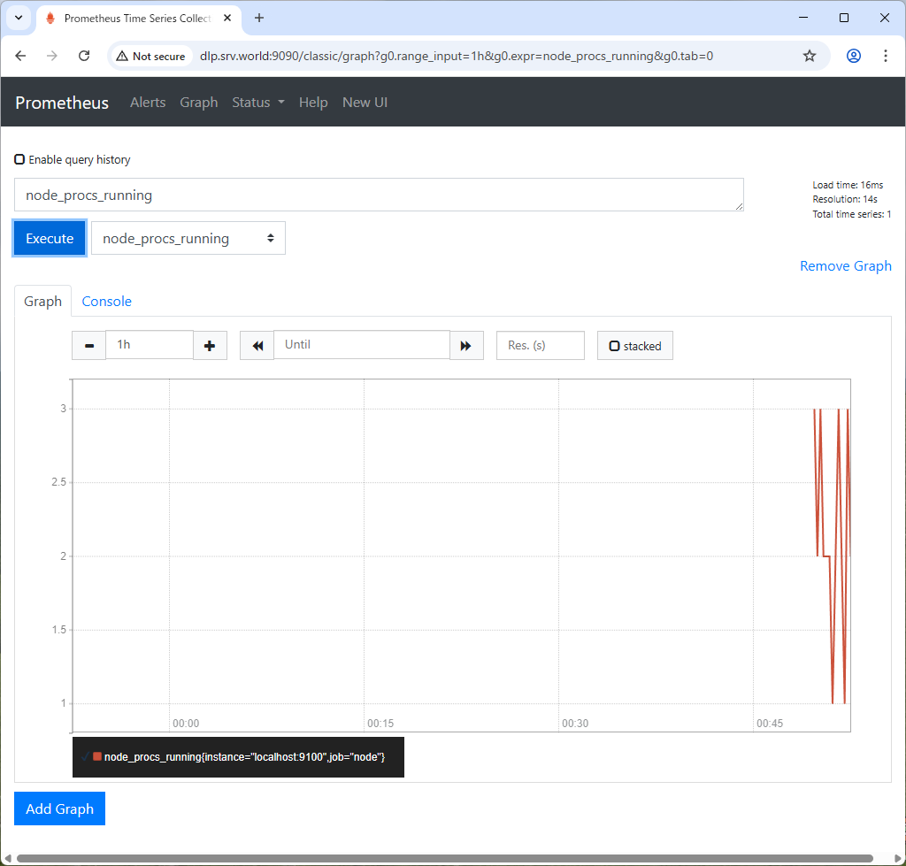Screen dimensions: 906x866
Task: Switch to the Console tab
Action: click(106, 302)
